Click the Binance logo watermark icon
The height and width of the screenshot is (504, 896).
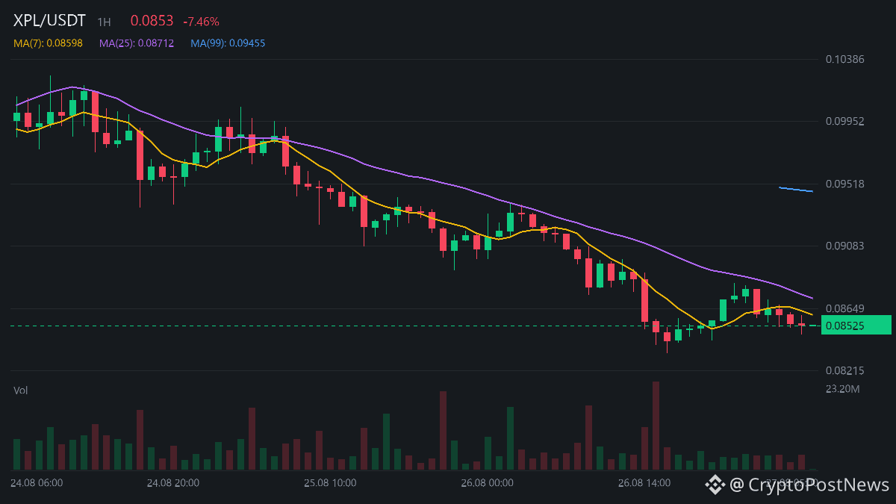pyautogui.click(x=715, y=485)
